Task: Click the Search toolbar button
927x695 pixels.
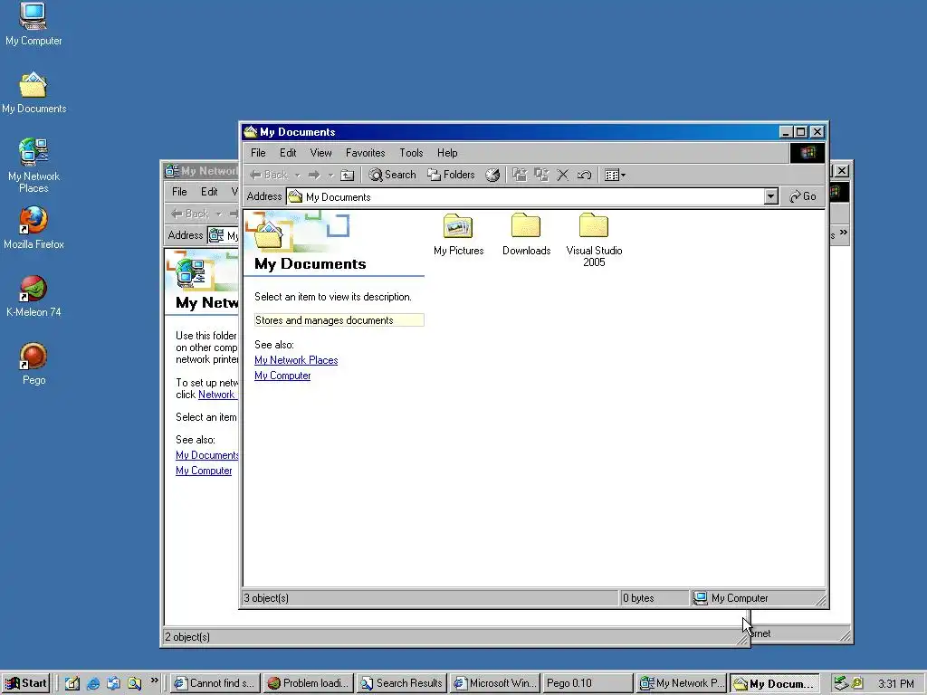Action: coord(392,175)
